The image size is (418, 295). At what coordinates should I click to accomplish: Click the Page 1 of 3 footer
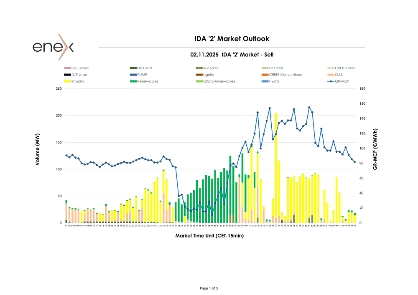coord(209,288)
